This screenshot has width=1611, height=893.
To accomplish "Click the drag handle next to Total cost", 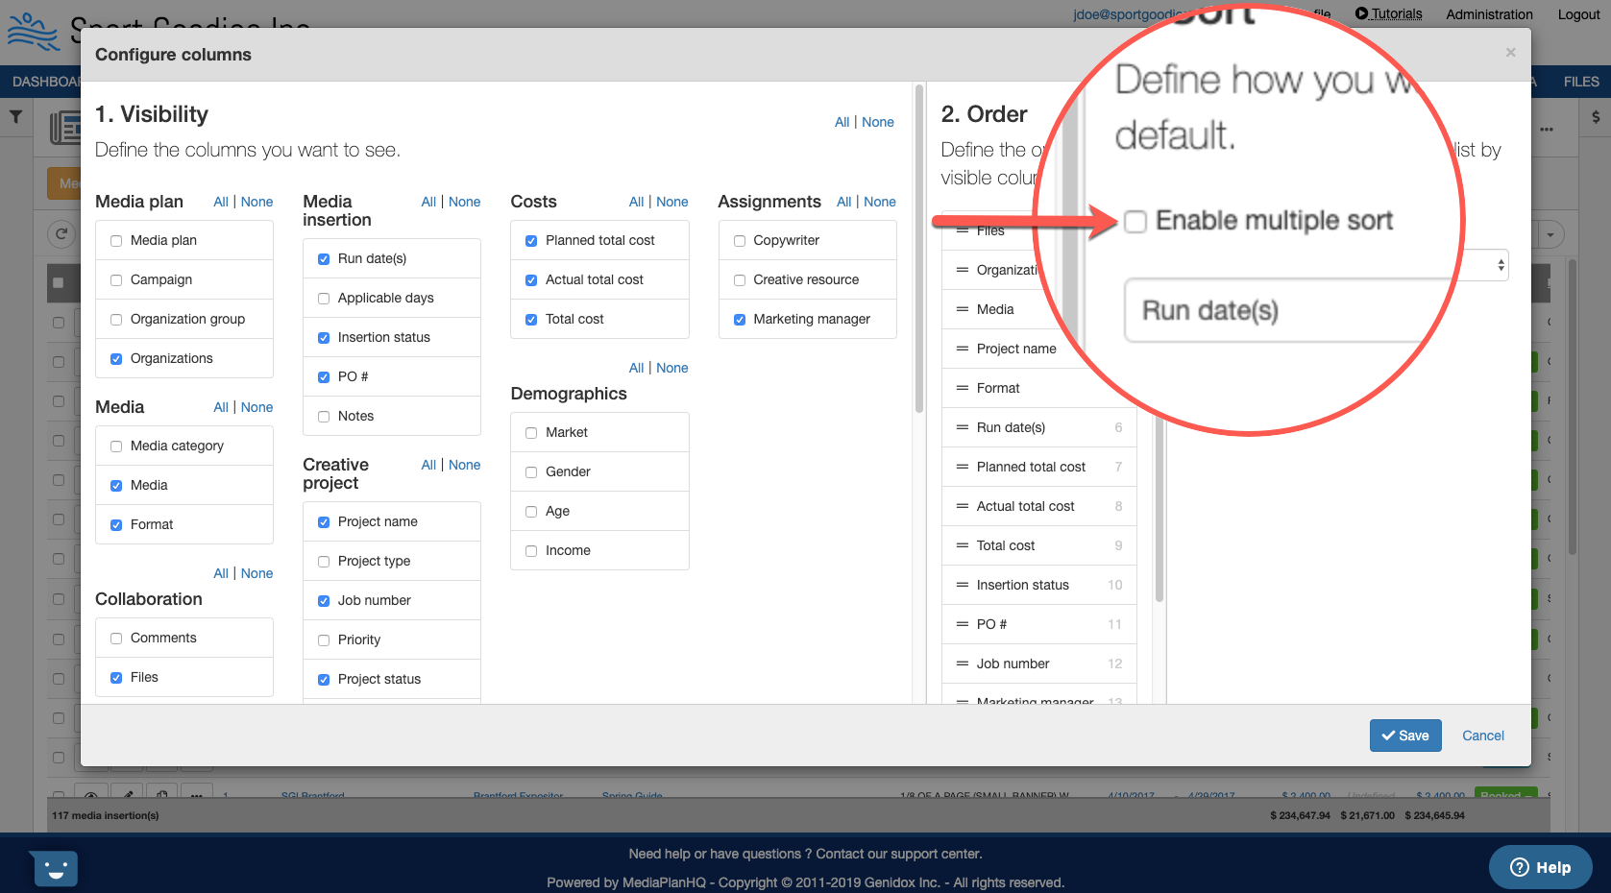I will point(962,545).
